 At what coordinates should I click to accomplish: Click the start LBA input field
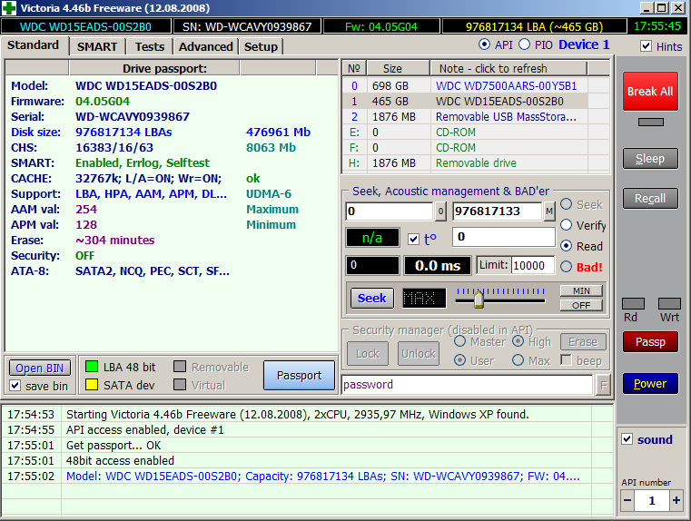pyautogui.click(x=390, y=211)
